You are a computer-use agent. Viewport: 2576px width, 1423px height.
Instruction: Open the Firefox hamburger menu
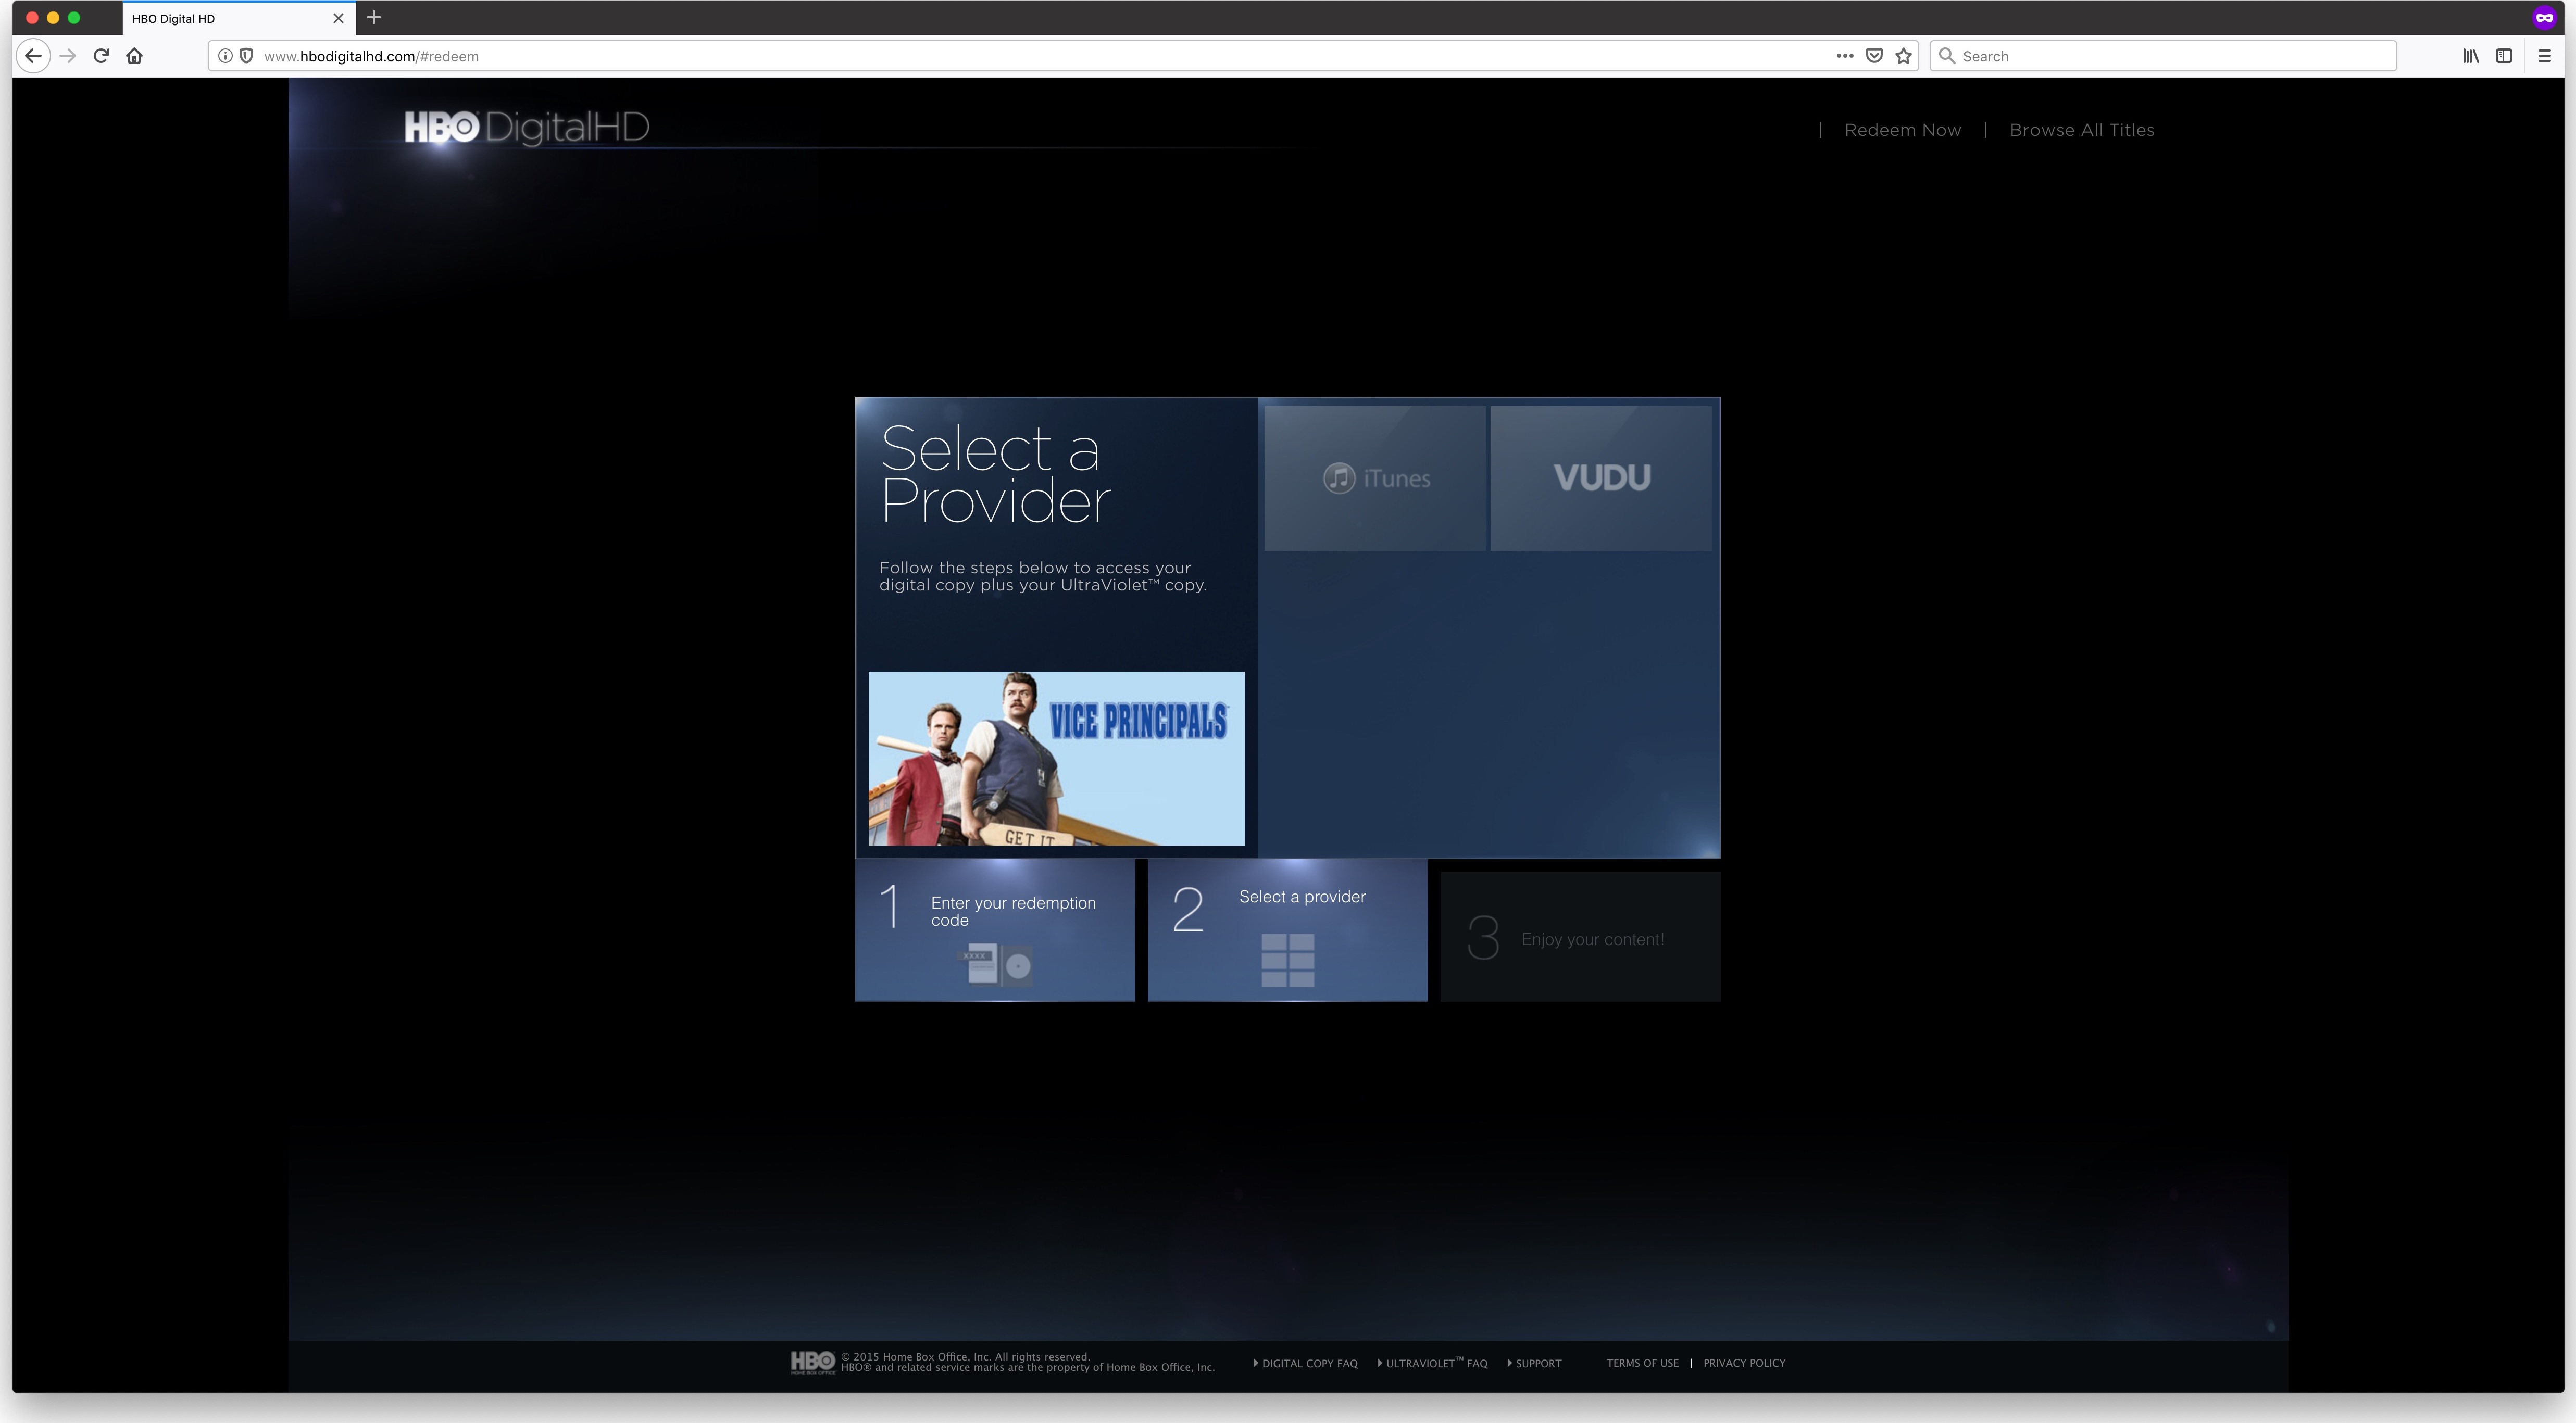coord(2545,56)
